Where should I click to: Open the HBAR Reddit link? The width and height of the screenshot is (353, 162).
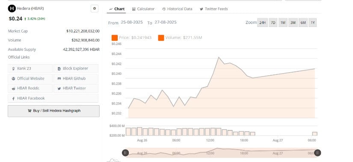coord(30,88)
